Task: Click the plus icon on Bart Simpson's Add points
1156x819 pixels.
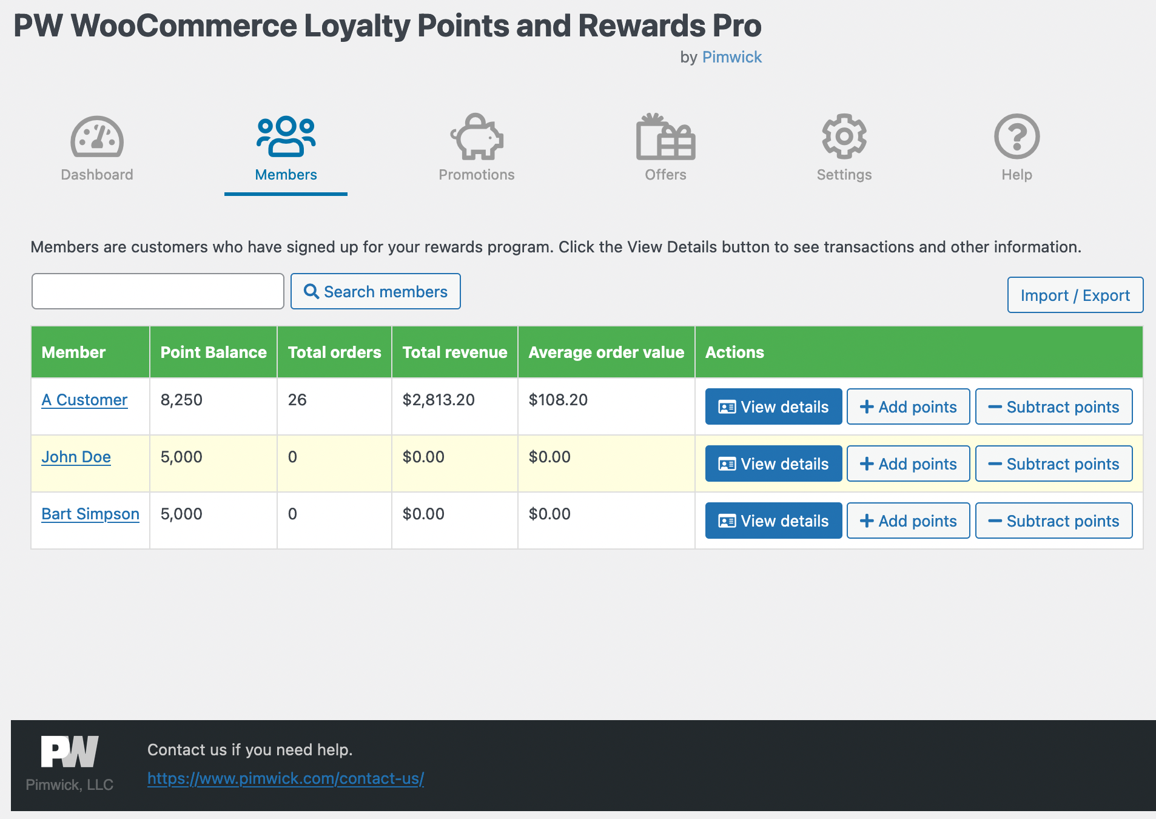Action: 867,520
